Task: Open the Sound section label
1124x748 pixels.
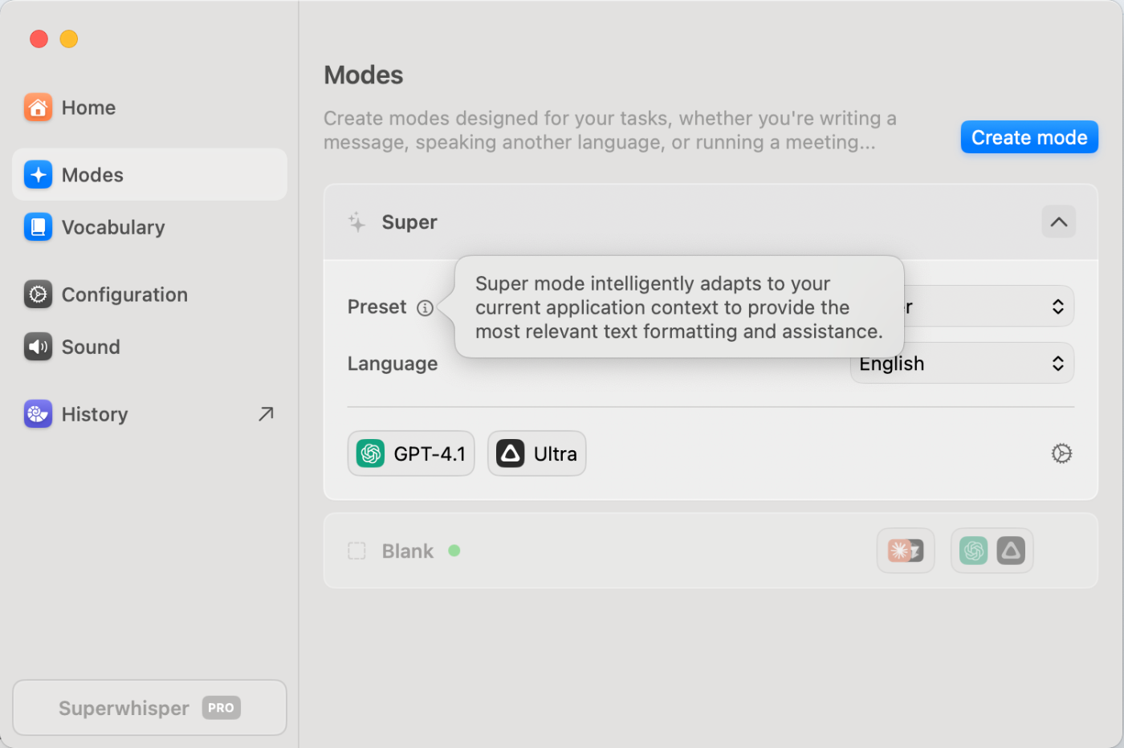Action: coord(91,347)
